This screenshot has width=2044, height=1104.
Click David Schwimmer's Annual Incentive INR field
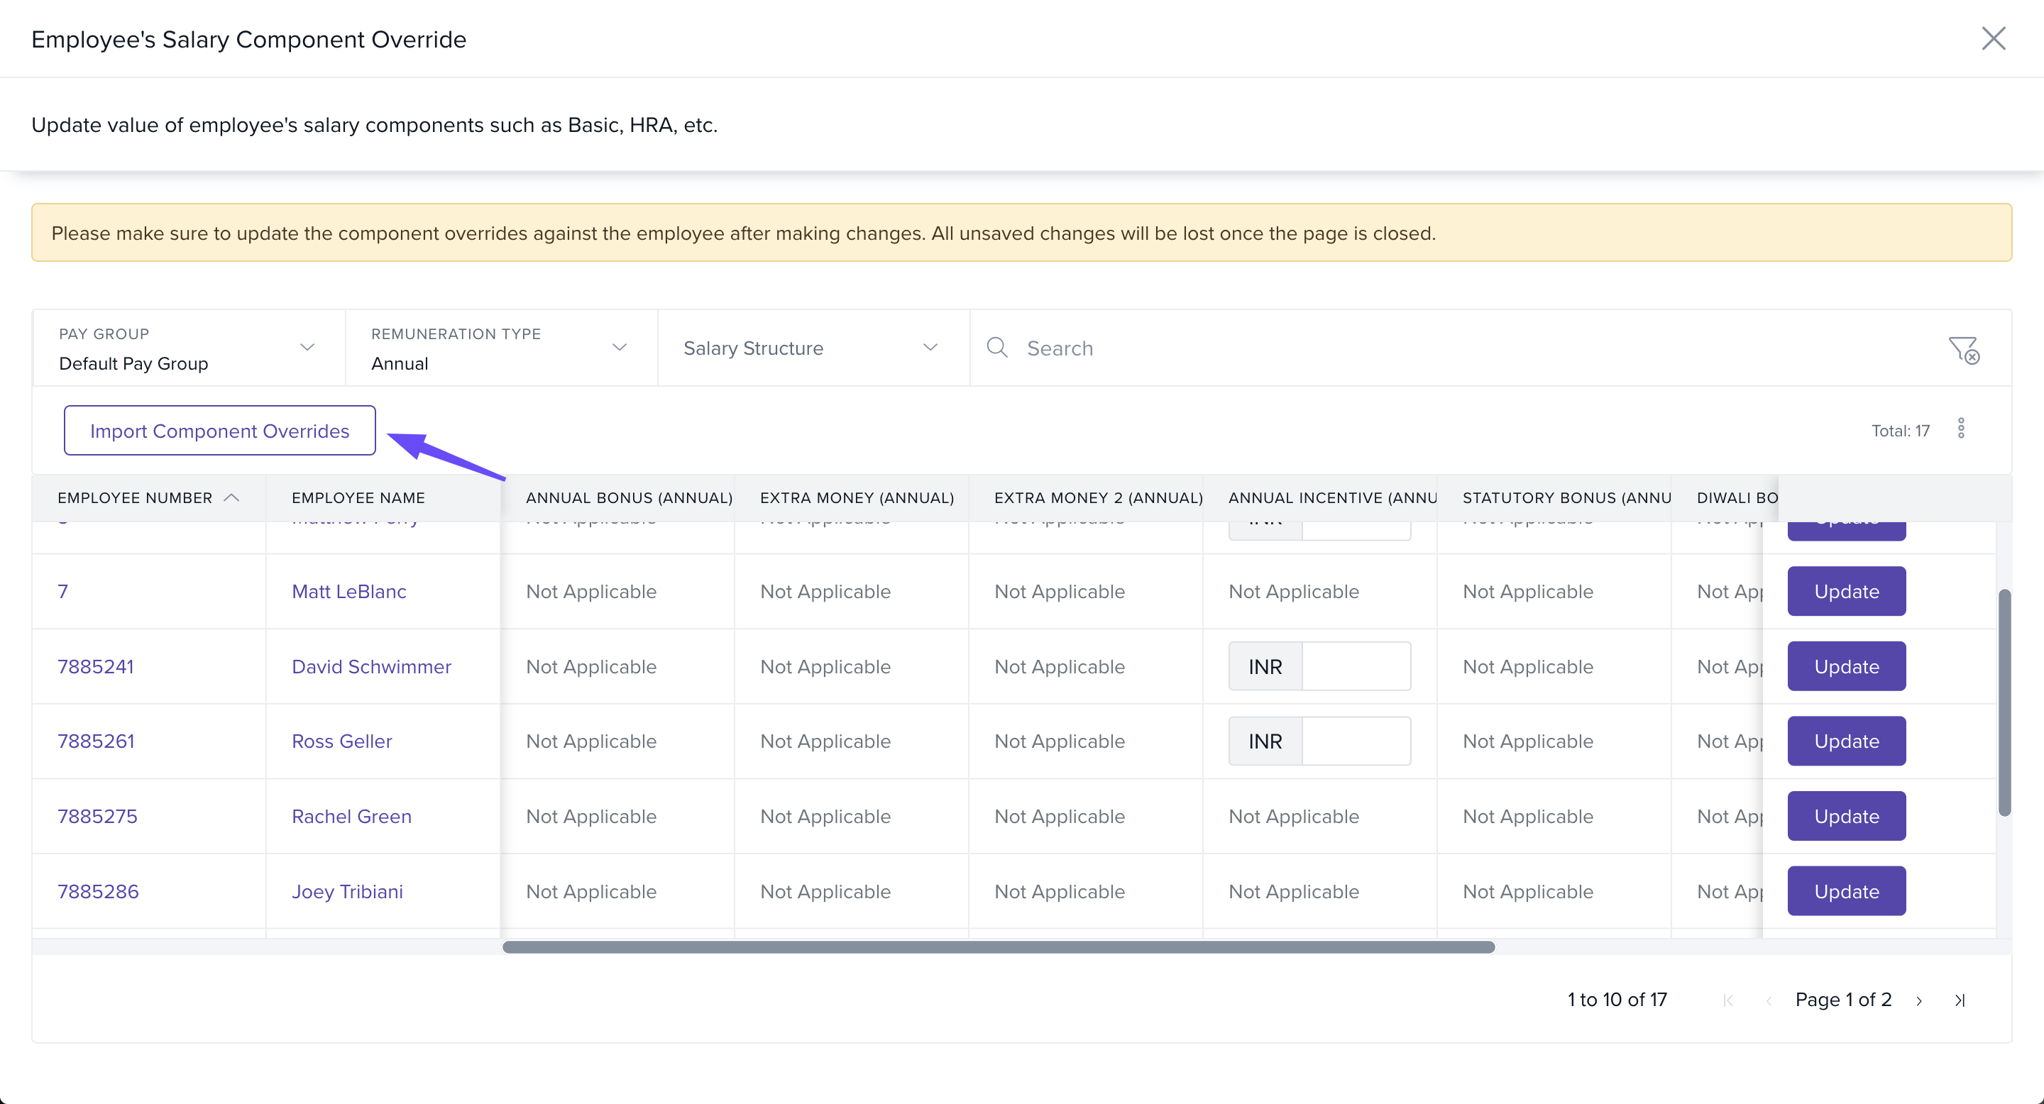pos(1356,666)
